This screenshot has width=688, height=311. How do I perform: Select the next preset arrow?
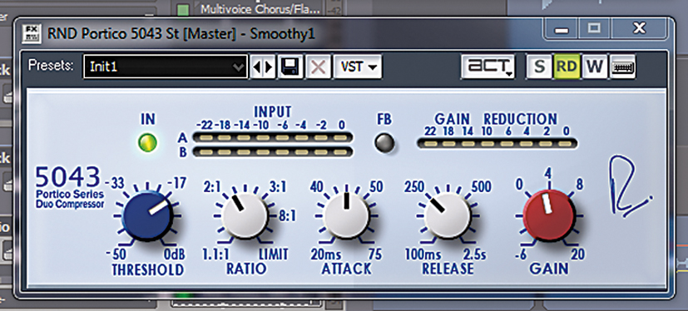[268, 67]
